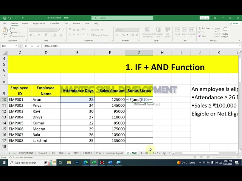This screenshot has width=242, height=181.
Task: Select sales amount cell 175000
Action: pyautogui.click(x=110, y=129)
